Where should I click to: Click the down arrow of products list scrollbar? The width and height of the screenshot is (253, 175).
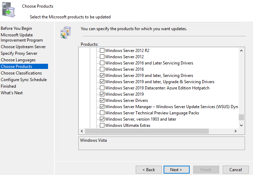242,125
